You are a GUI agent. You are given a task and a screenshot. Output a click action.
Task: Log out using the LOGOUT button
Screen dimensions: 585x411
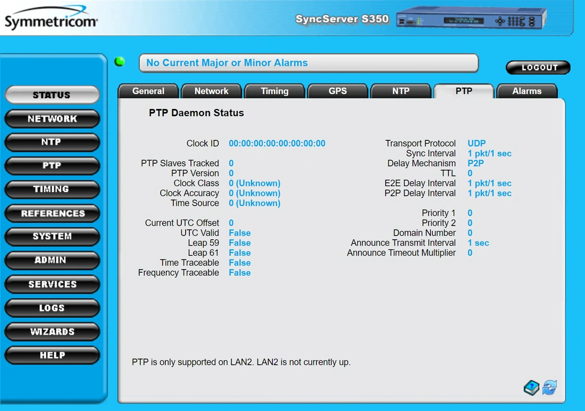pyautogui.click(x=538, y=68)
